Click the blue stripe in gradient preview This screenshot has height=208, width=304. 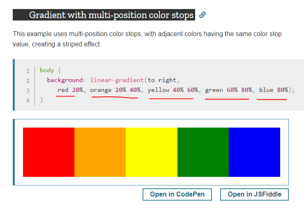click(x=254, y=152)
